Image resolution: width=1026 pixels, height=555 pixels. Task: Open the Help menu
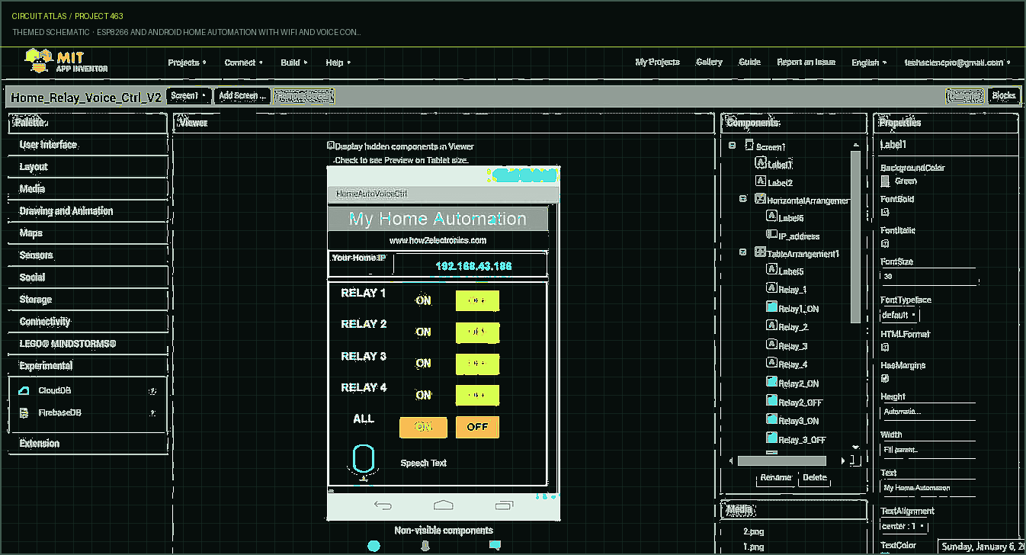(x=338, y=63)
